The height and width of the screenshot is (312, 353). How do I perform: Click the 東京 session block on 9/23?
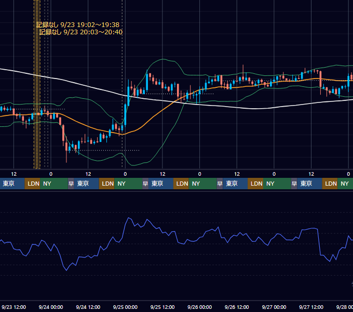12,184
